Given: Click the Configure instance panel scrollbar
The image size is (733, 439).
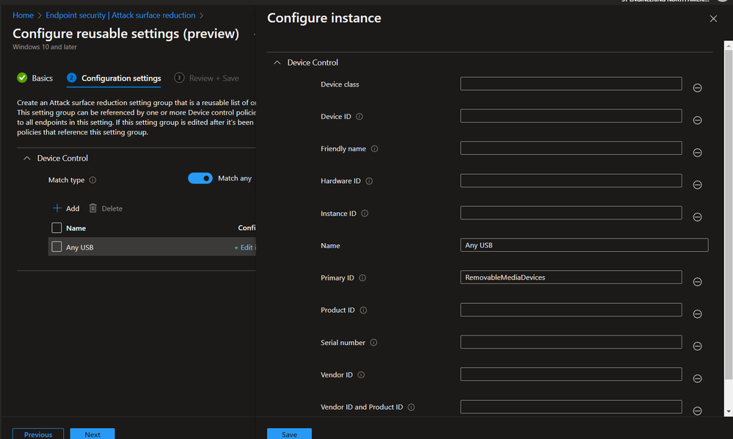Looking at the screenshot, I should coord(729,214).
